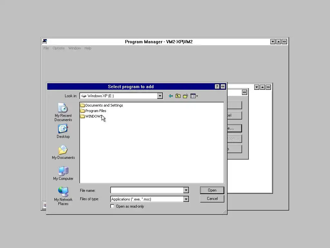This screenshot has height=248, width=330.
Task: Click the resize grip of file dialog
Action: [225, 212]
